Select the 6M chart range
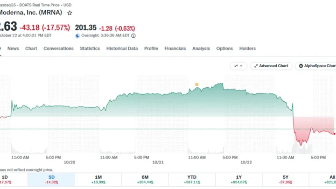Image resolution: width=336 pixels, height=189 pixels. (x=145, y=180)
